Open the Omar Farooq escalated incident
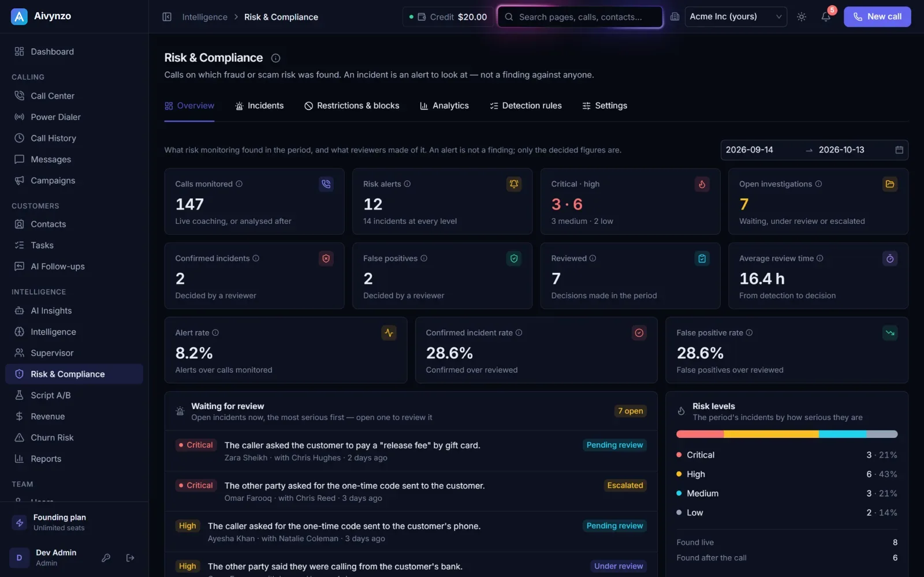Image resolution: width=924 pixels, height=577 pixels. pyautogui.click(x=411, y=492)
